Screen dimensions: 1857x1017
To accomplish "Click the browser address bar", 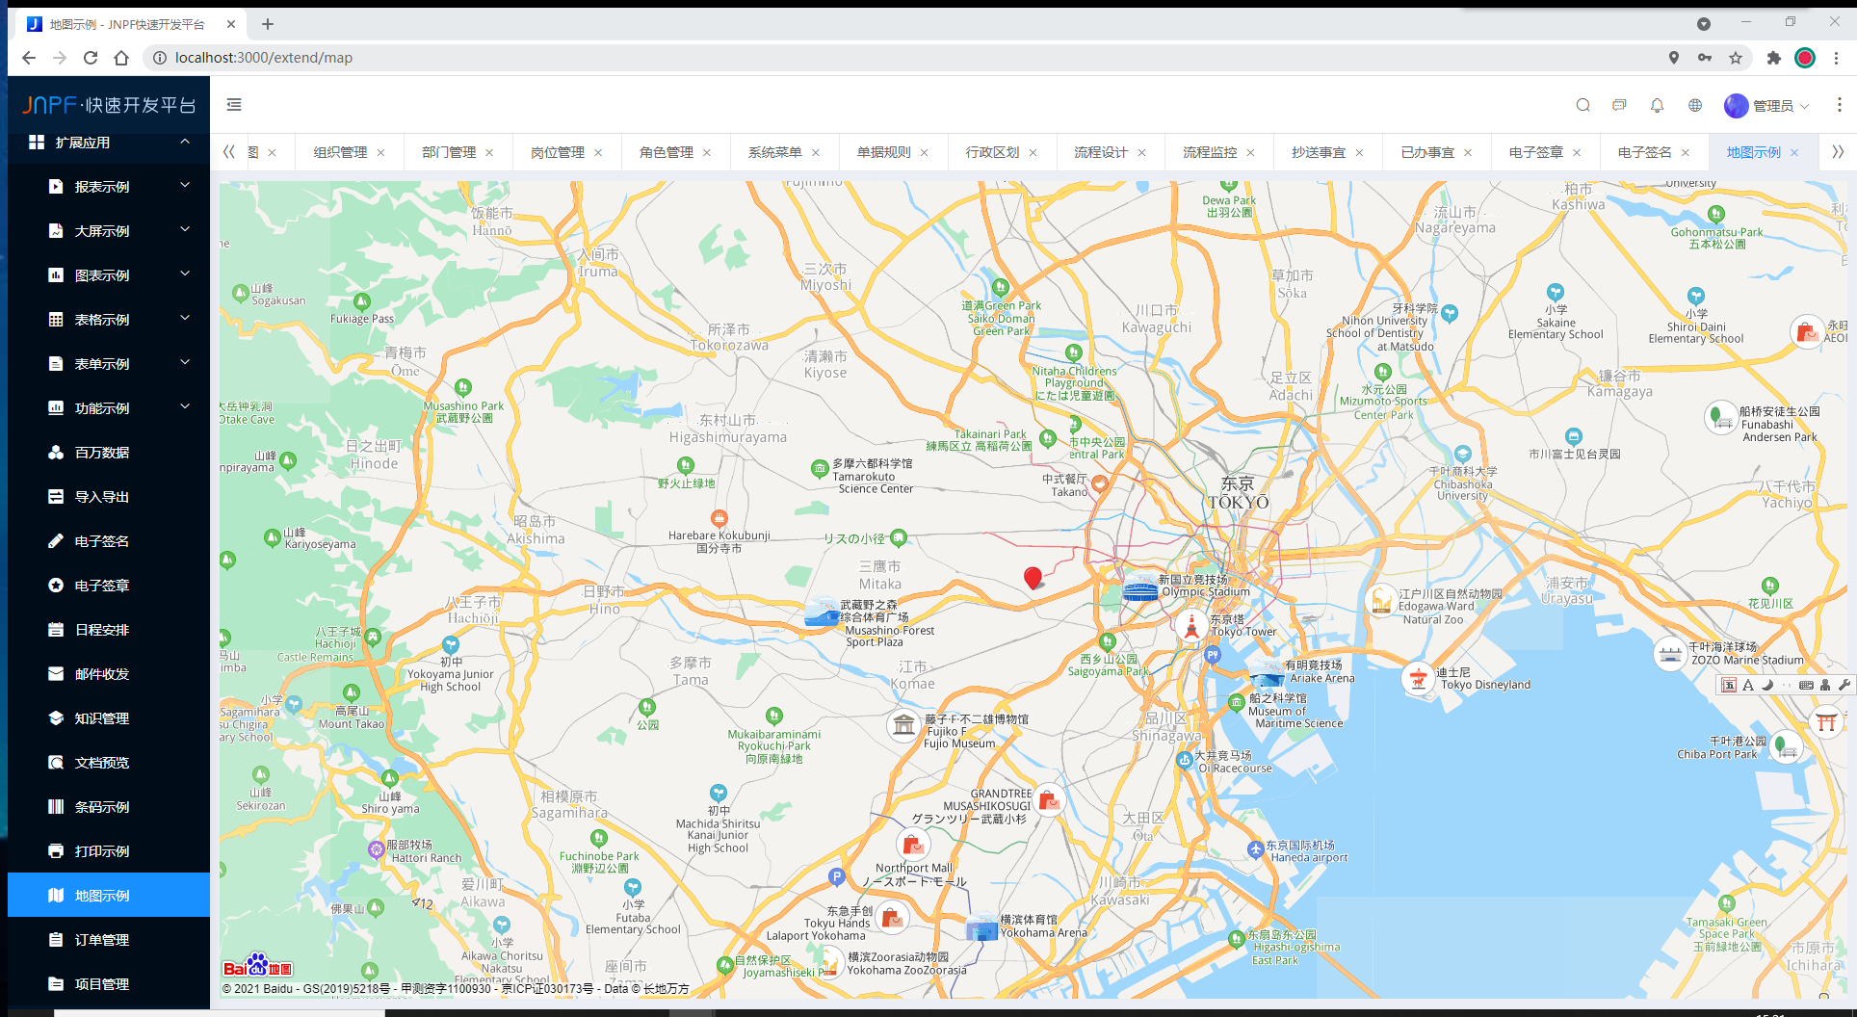I will 905,58.
